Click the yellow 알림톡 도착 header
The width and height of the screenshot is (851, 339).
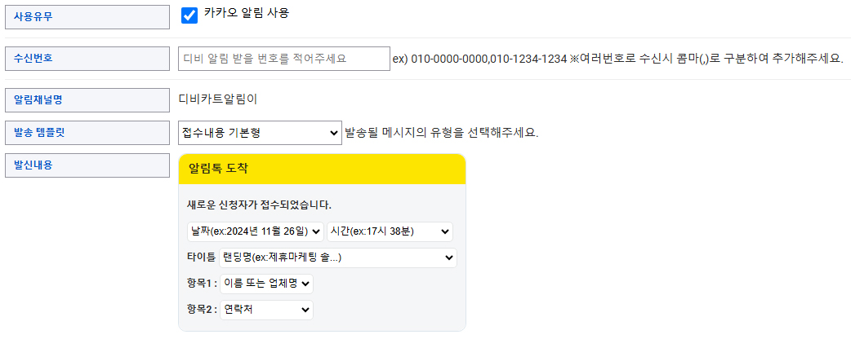[322, 168]
